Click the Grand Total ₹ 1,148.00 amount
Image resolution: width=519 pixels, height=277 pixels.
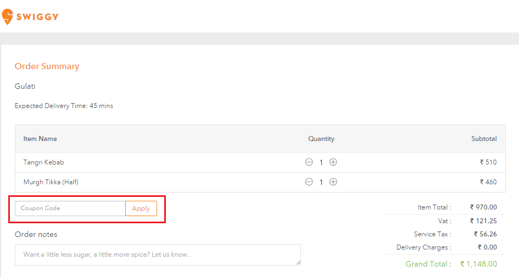tap(478, 264)
